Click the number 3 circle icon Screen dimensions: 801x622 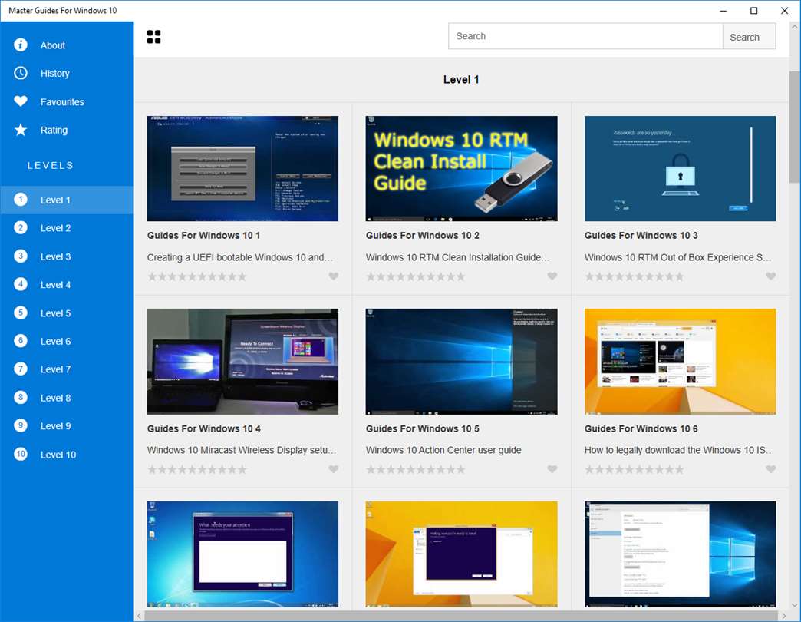tap(21, 256)
